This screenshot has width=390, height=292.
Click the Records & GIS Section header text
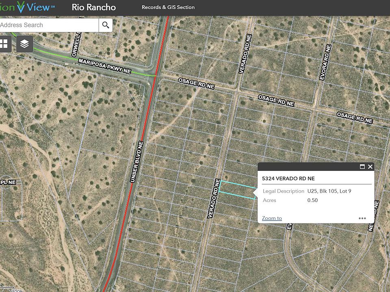(x=168, y=7)
